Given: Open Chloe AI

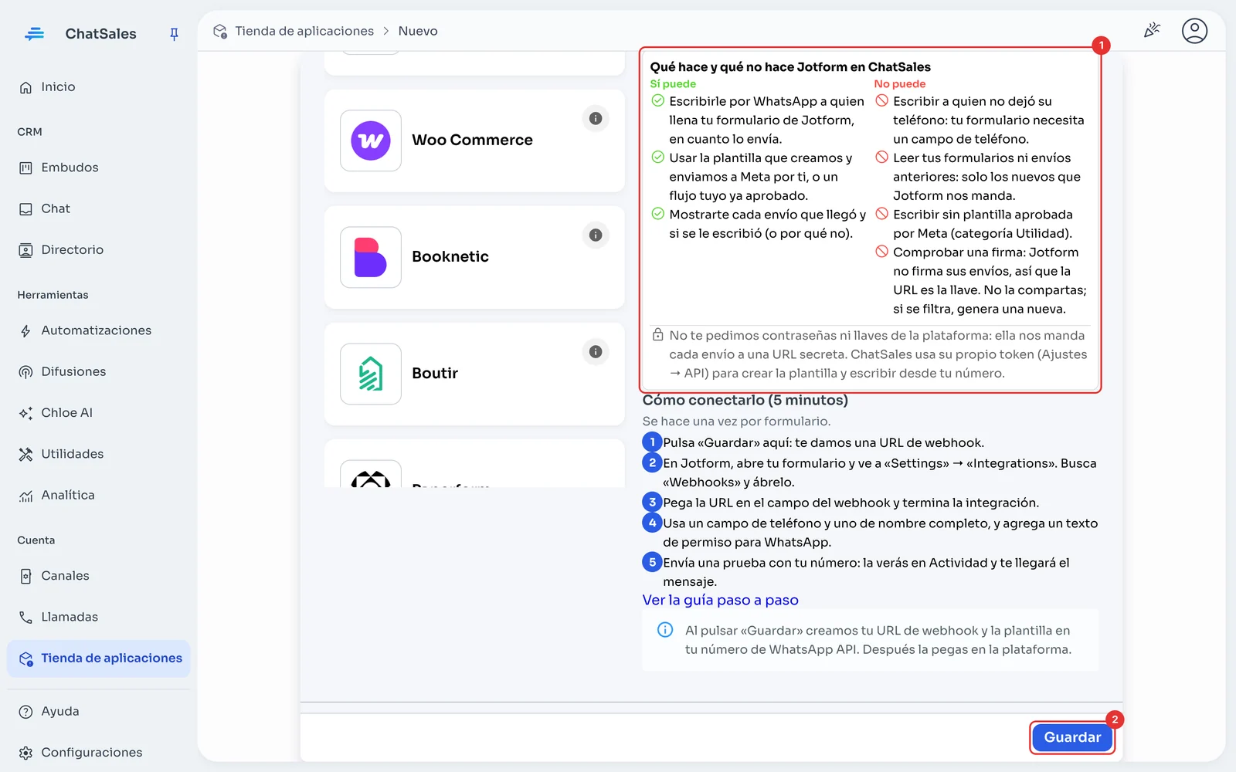Looking at the screenshot, I should point(98,413).
